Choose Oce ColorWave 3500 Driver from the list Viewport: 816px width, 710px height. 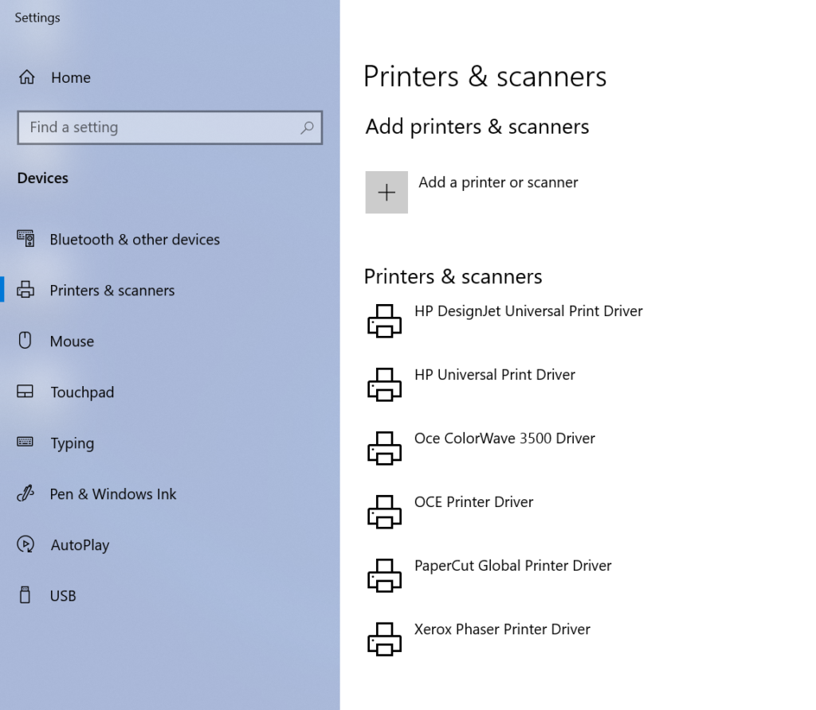click(504, 439)
